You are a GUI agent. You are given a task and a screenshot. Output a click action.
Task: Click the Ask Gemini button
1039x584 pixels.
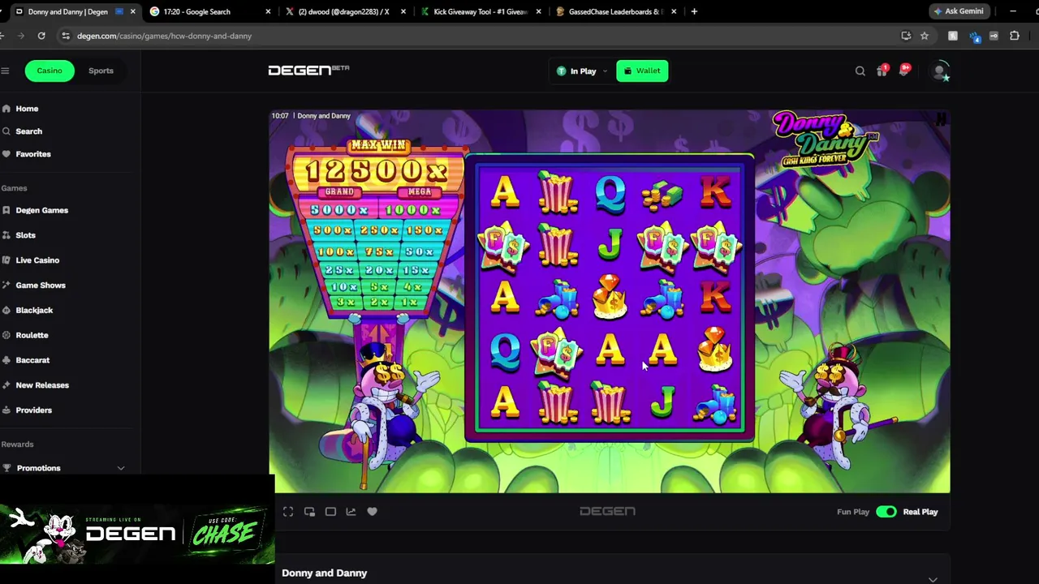tap(959, 11)
